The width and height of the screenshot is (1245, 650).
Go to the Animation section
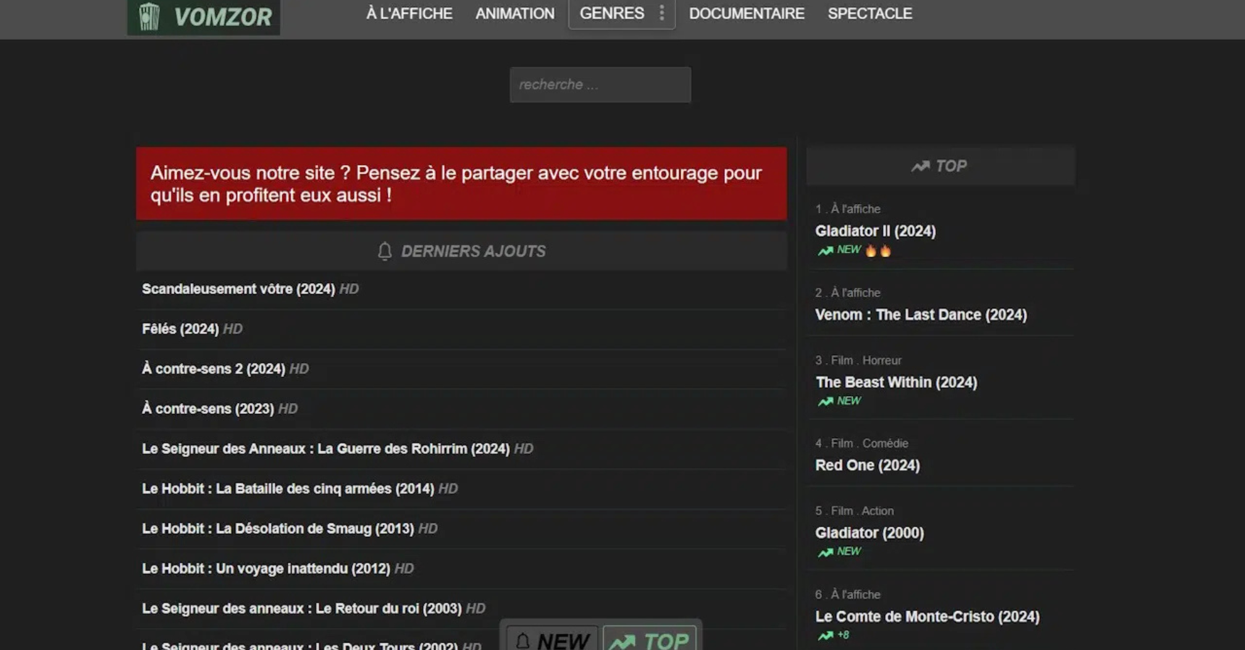pos(514,14)
